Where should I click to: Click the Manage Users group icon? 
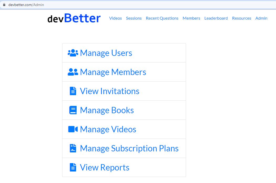coord(73,53)
